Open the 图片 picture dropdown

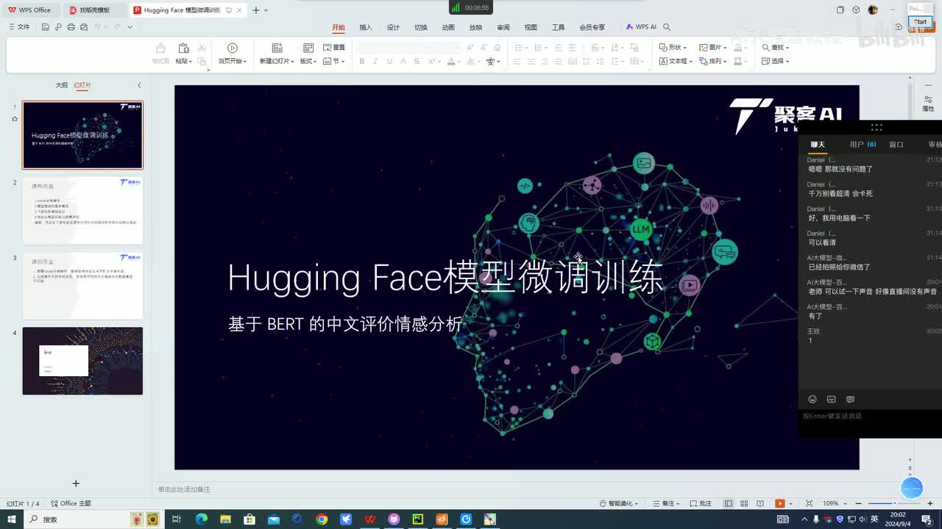click(713, 48)
